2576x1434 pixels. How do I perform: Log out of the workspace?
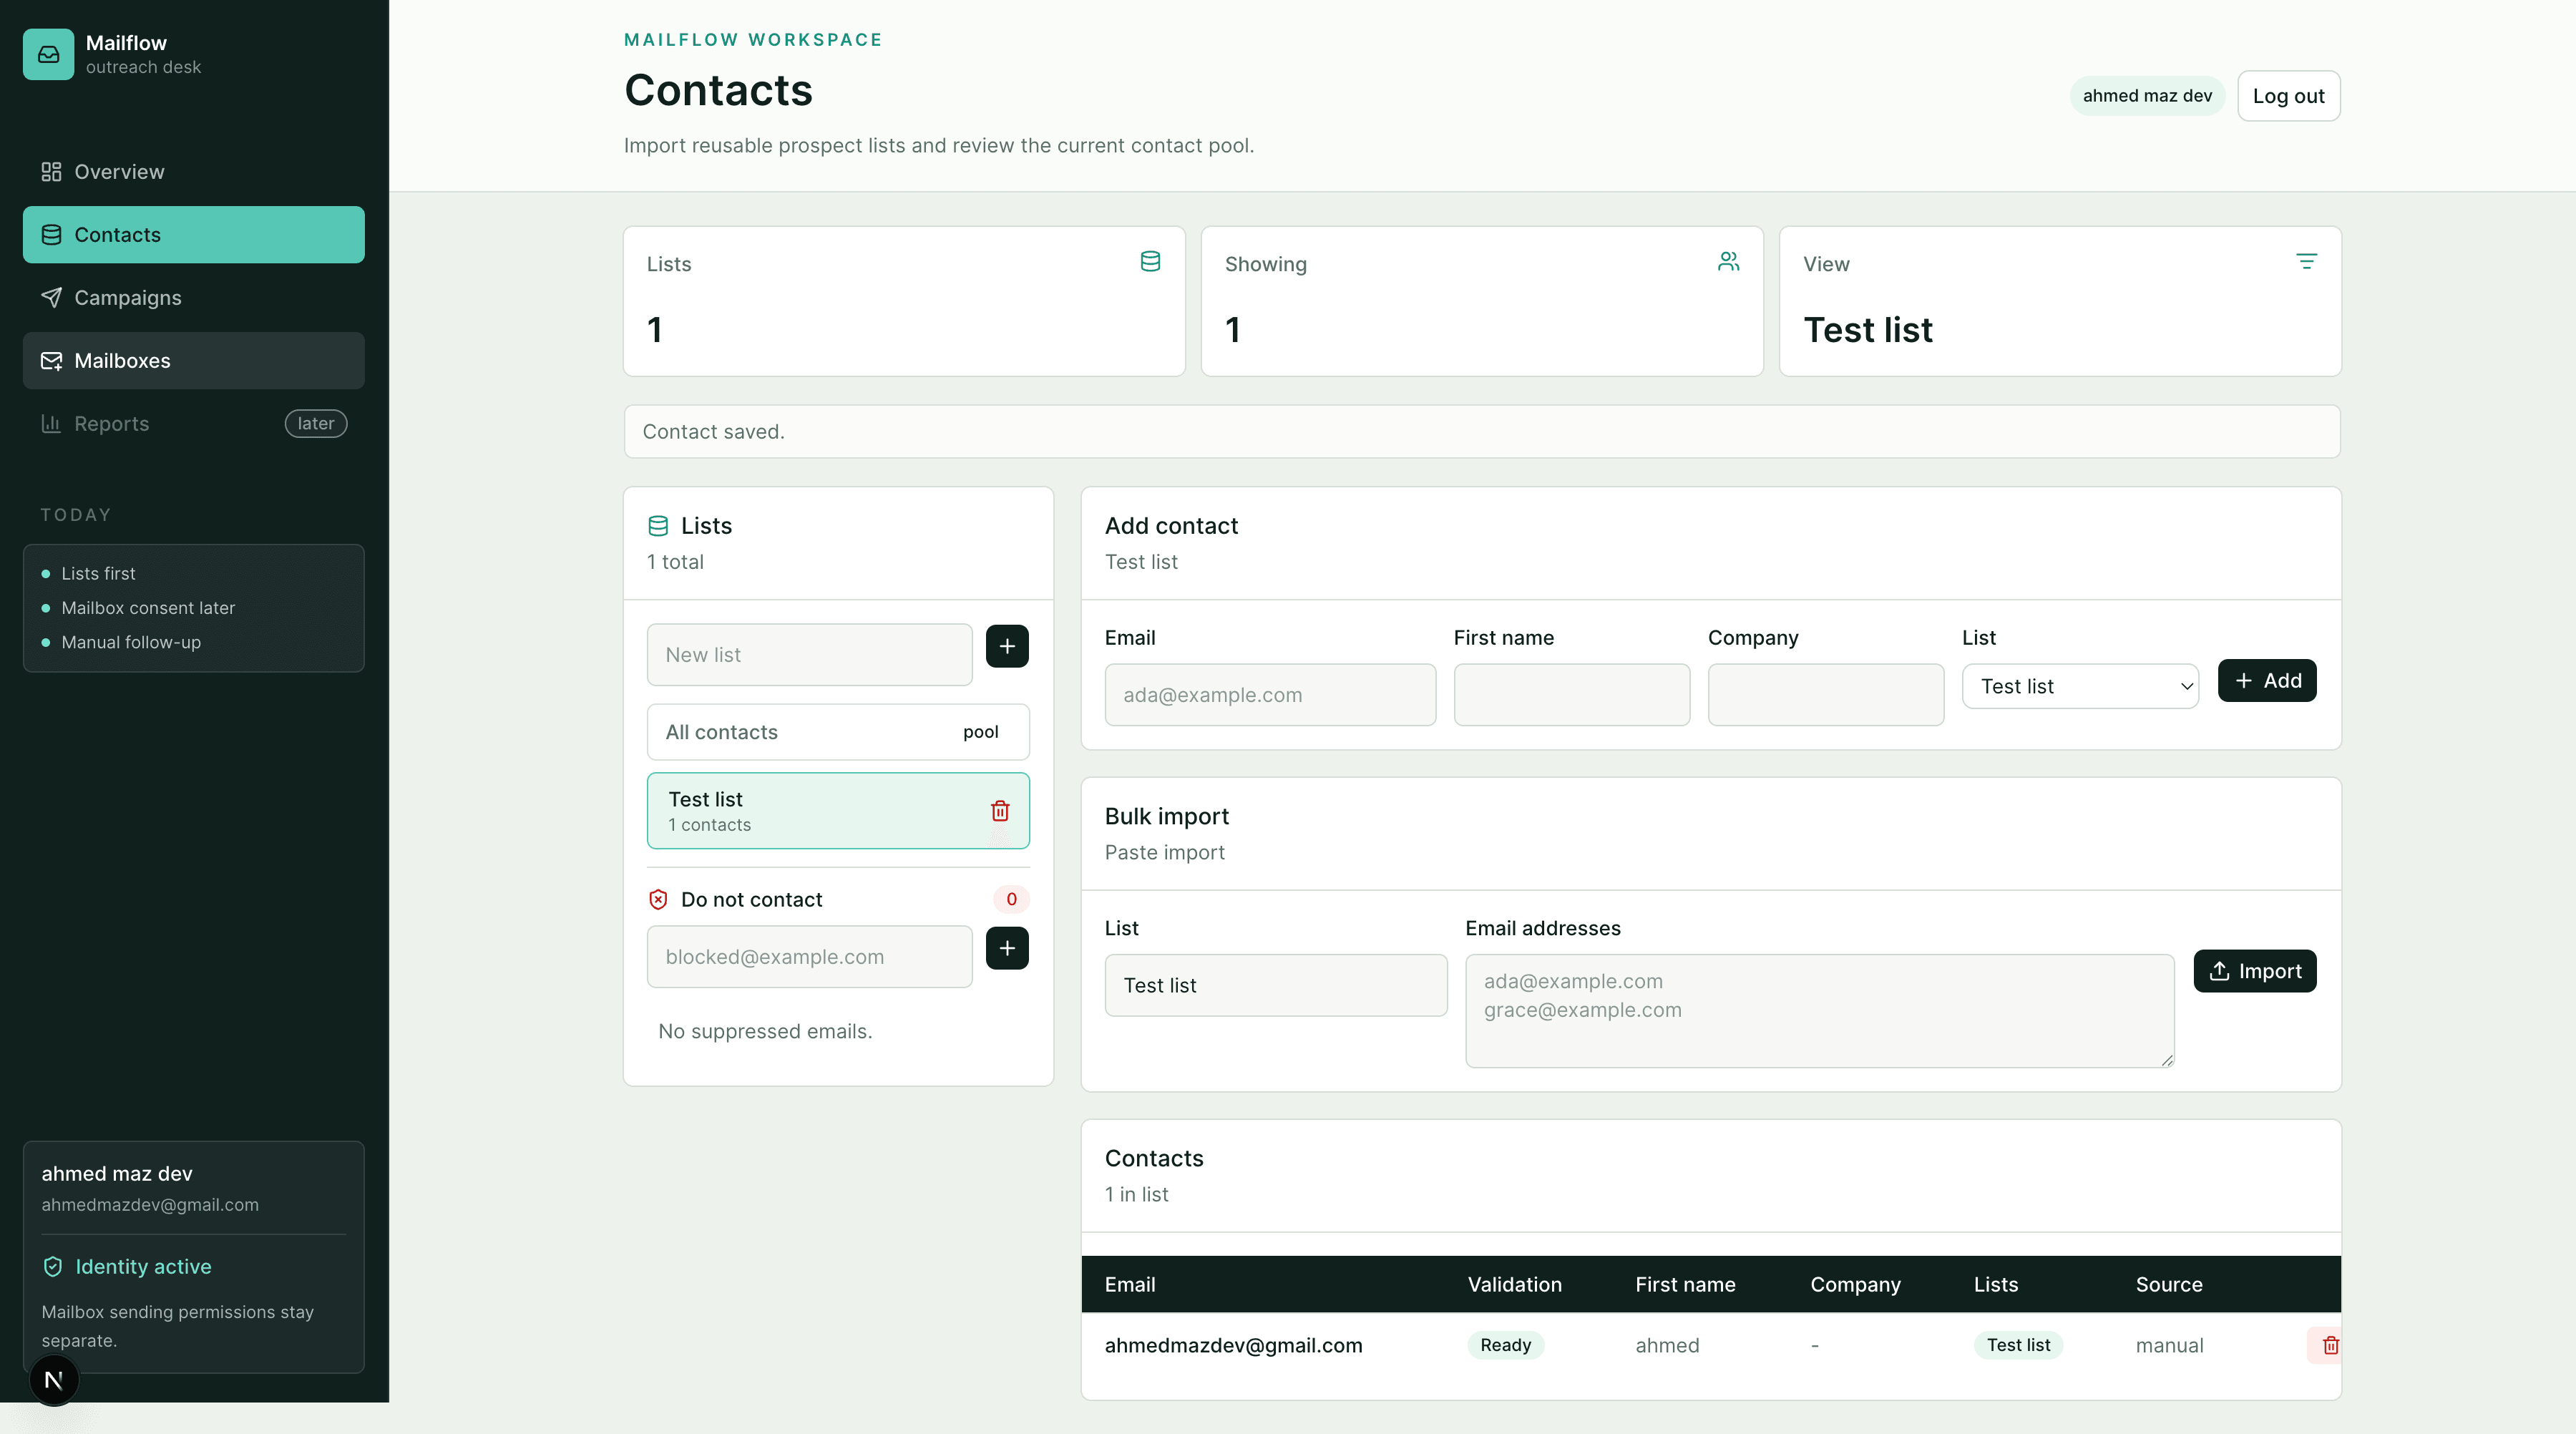click(2288, 96)
